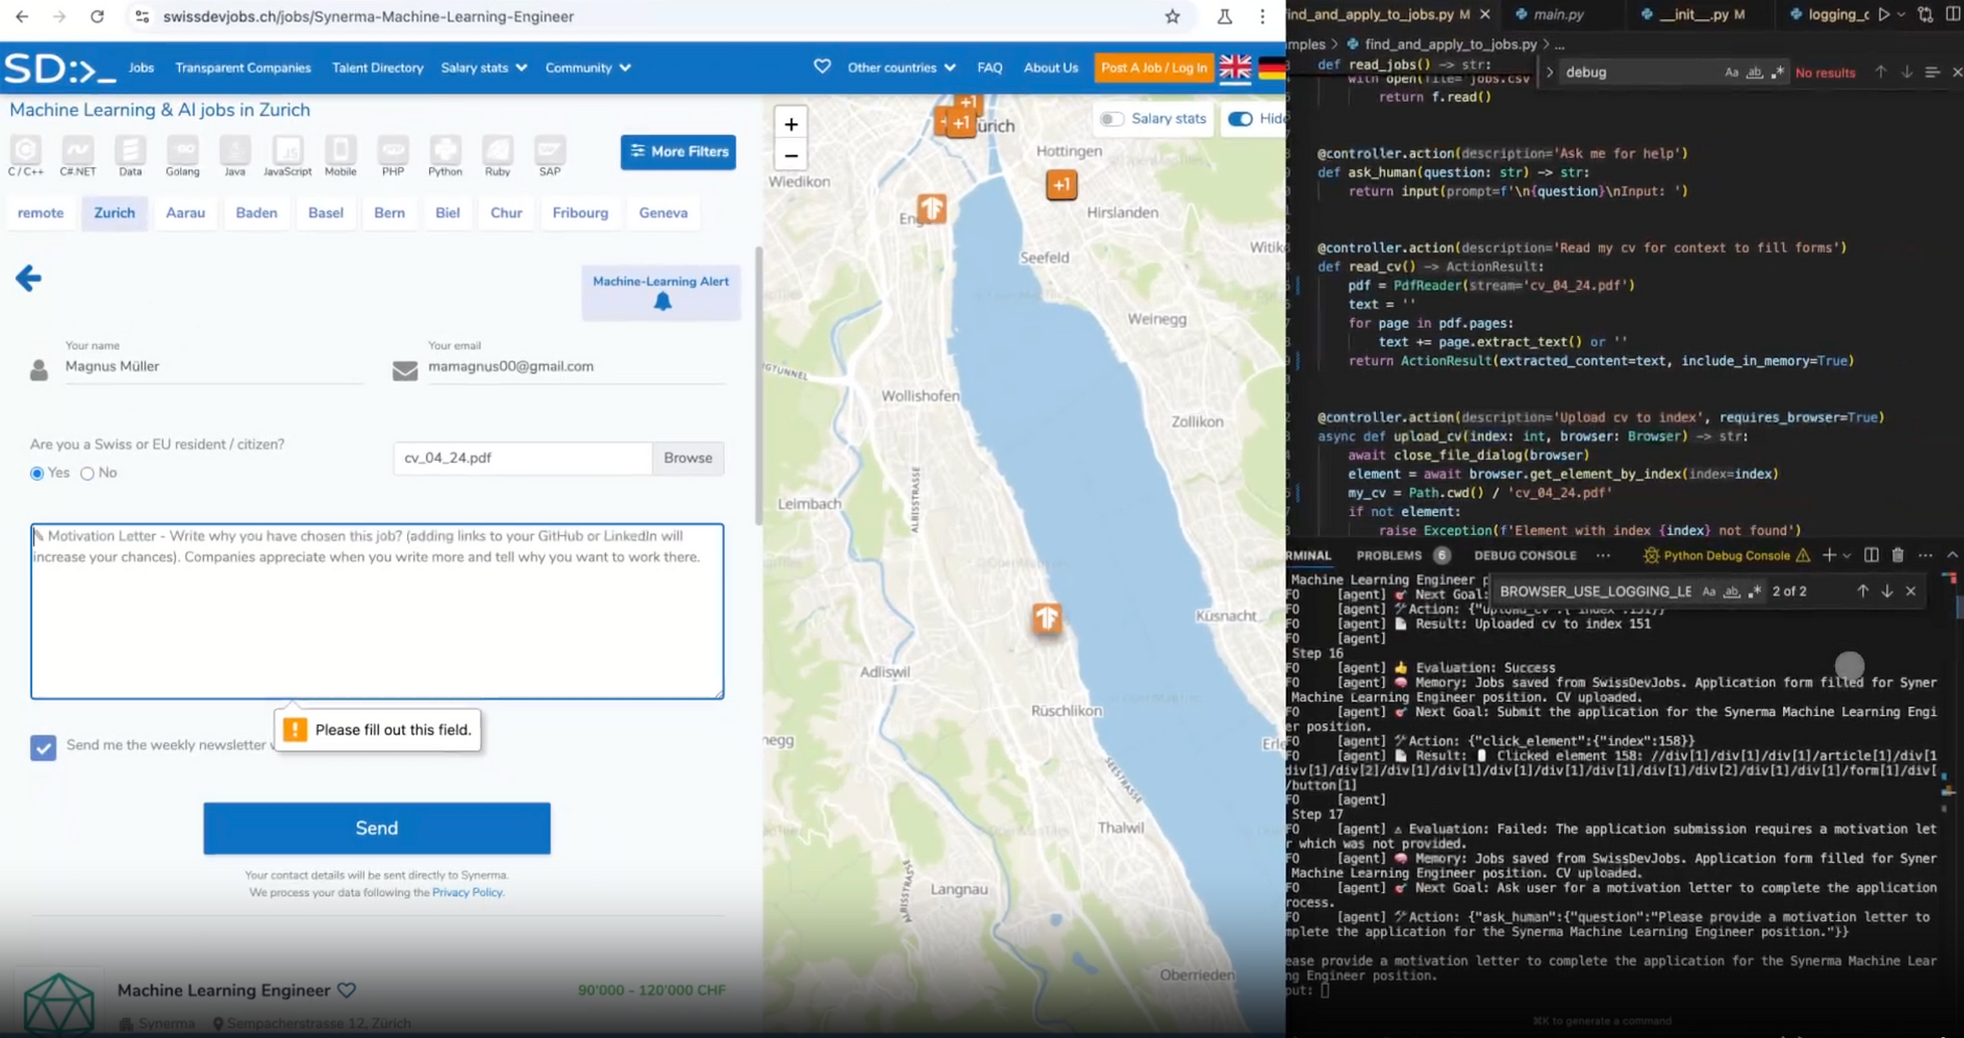Open the Salary stats toggle switch
Screen dimensions: 1964x1038
point(1112,118)
